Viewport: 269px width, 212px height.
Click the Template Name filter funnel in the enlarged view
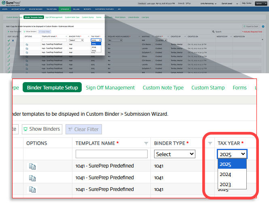146,143
